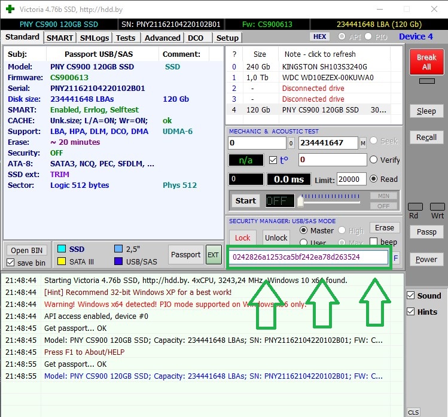Click the Rd activity indicator
This screenshot has width=448, height=417.
pyautogui.click(x=415, y=206)
